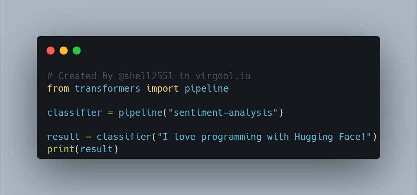417x195 pixels.
Task: Click the word "love" in the string
Action: pos(185,137)
